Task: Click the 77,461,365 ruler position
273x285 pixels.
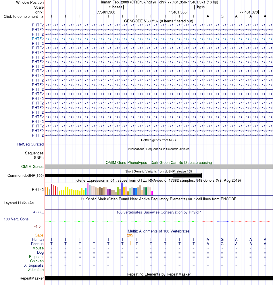Action: click(x=177, y=12)
